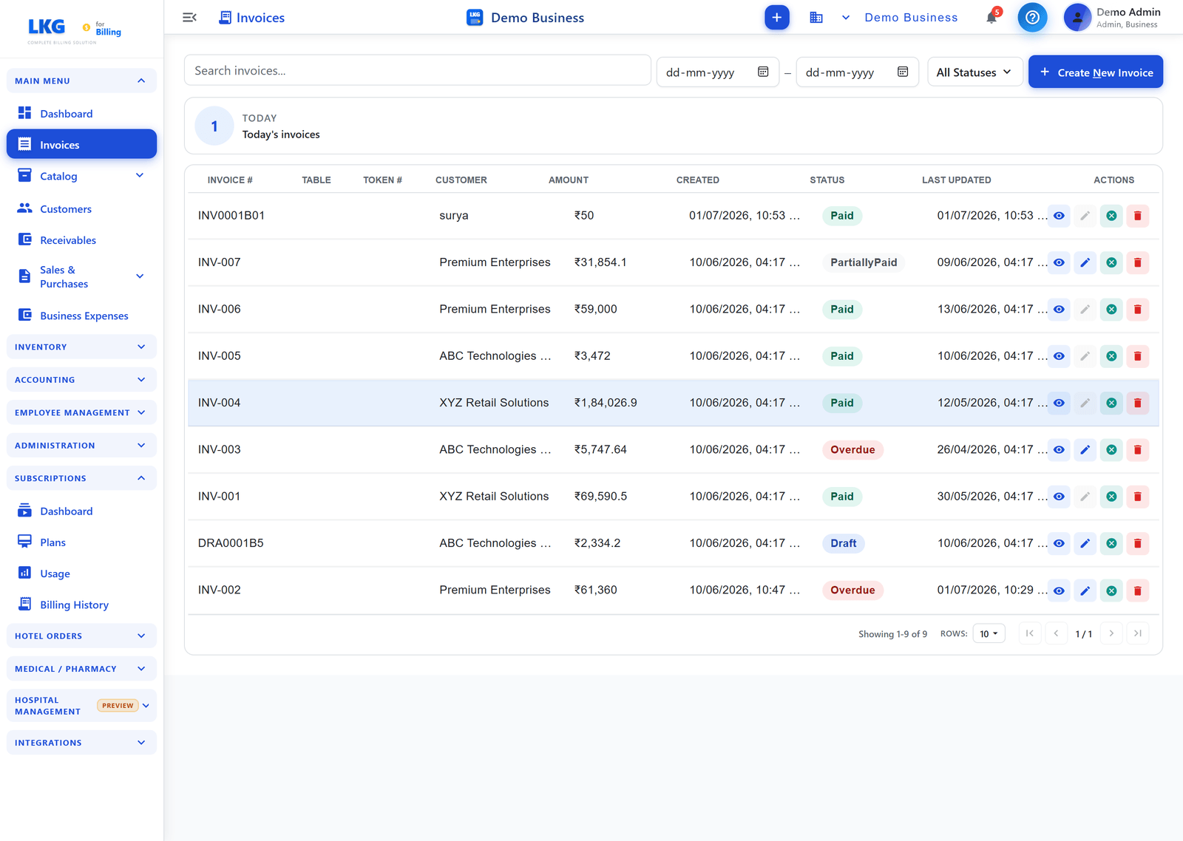Edit invoice INV-002 with pencil icon
Screen dimensions: 1183x841
(1085, 590)
